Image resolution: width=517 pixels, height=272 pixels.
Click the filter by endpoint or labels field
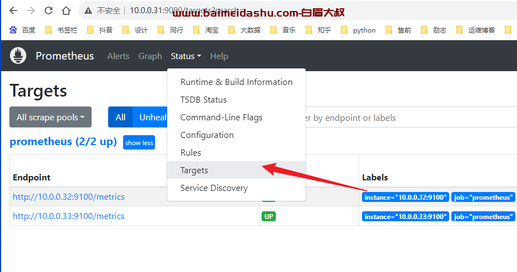(411, 118)
